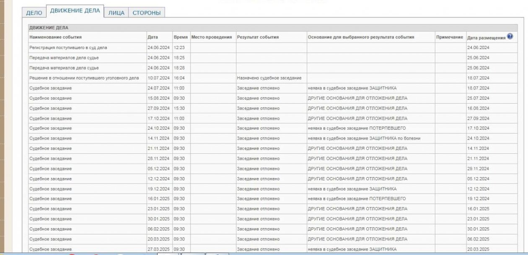
Task: Click the 17.10.2024 date in Дата column
Action: pos(158,118)
